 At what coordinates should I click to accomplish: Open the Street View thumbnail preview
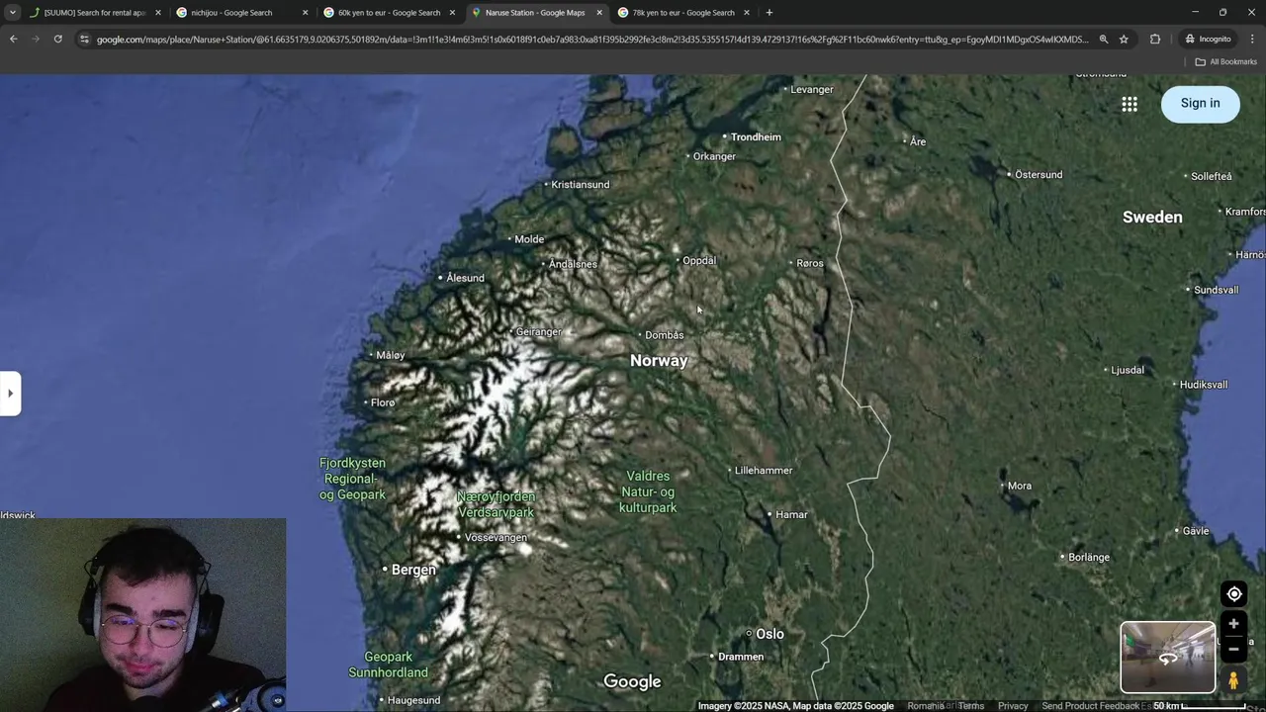1167,658
